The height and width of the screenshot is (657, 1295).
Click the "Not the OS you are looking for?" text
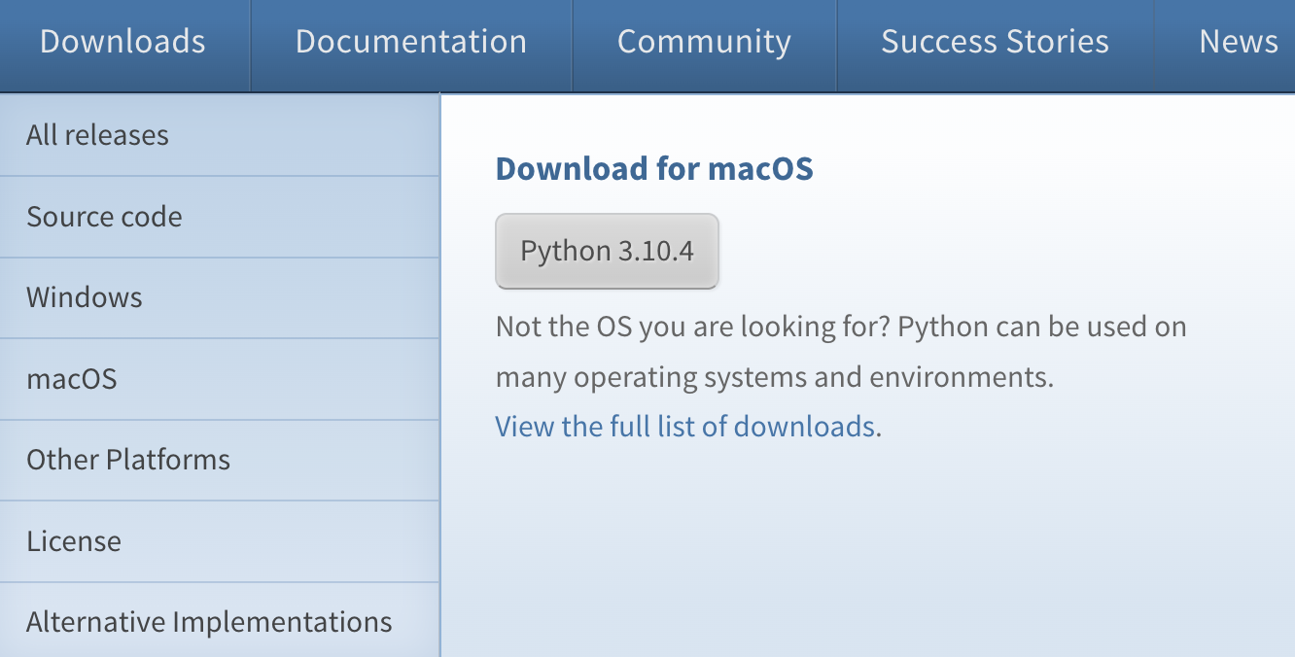pos(692,327)
